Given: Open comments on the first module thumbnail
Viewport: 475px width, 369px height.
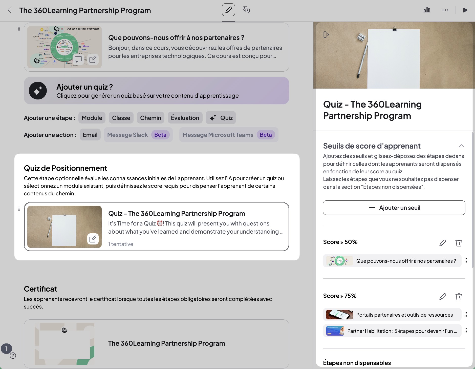Looking at the screenshot, I should [x=78, y=59].
